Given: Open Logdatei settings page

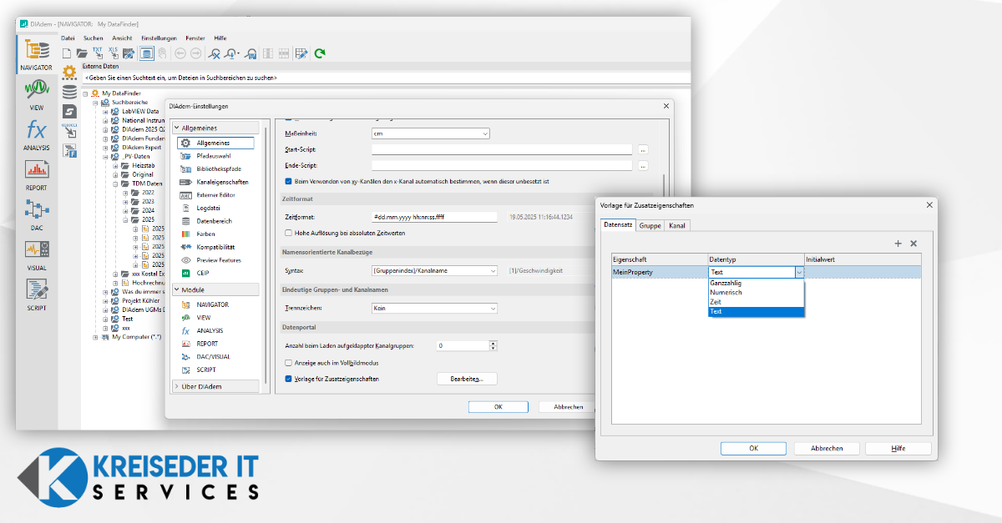Looking at the screenshot, I should 210,208.
